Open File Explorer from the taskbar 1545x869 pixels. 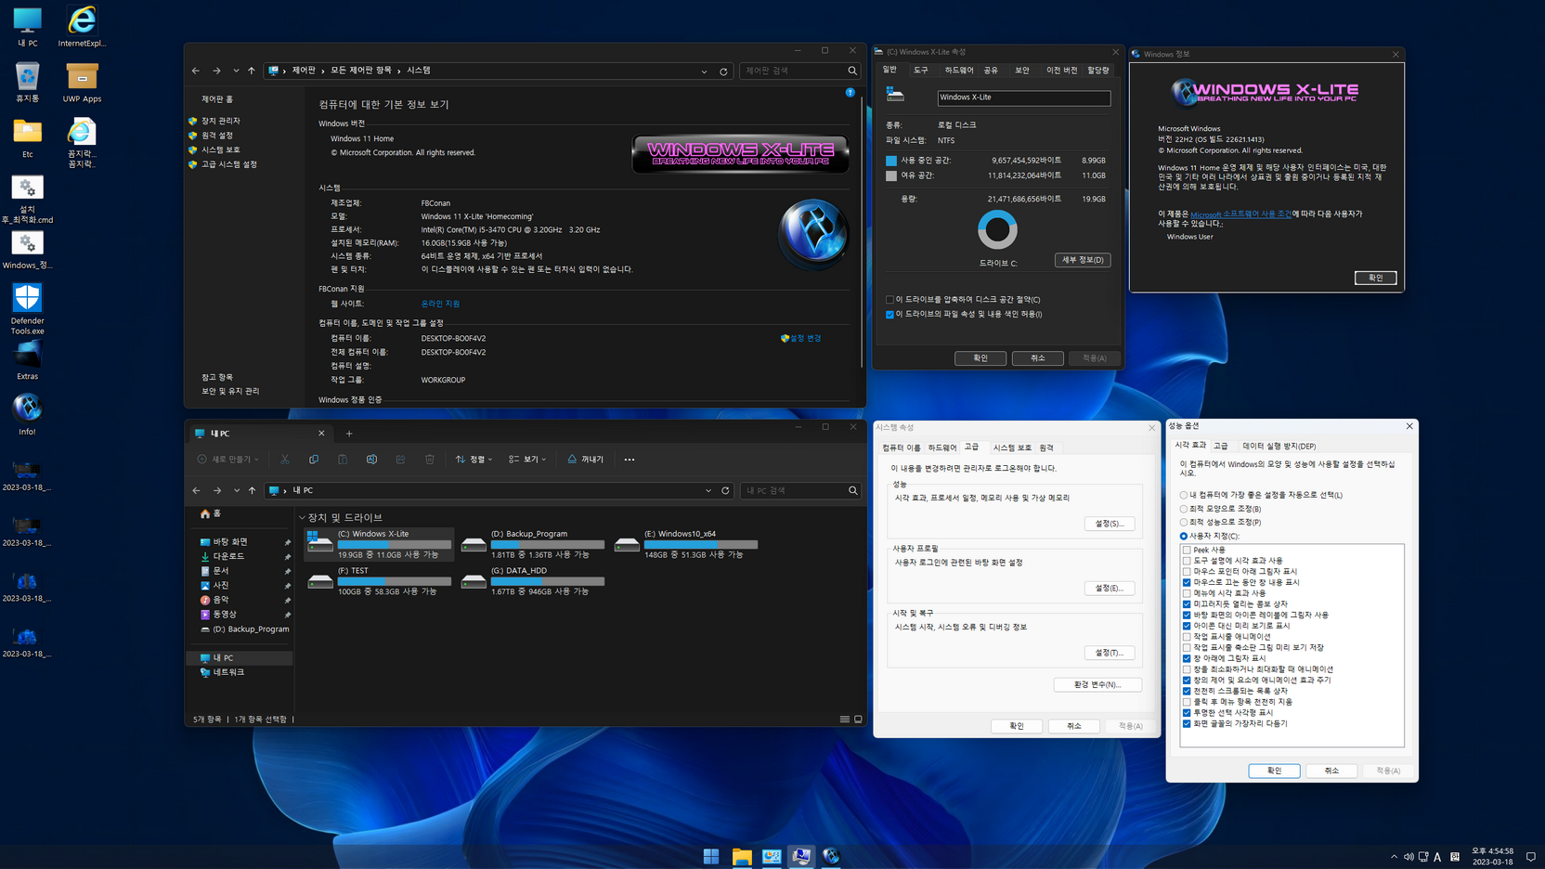(x=741, y=856)
